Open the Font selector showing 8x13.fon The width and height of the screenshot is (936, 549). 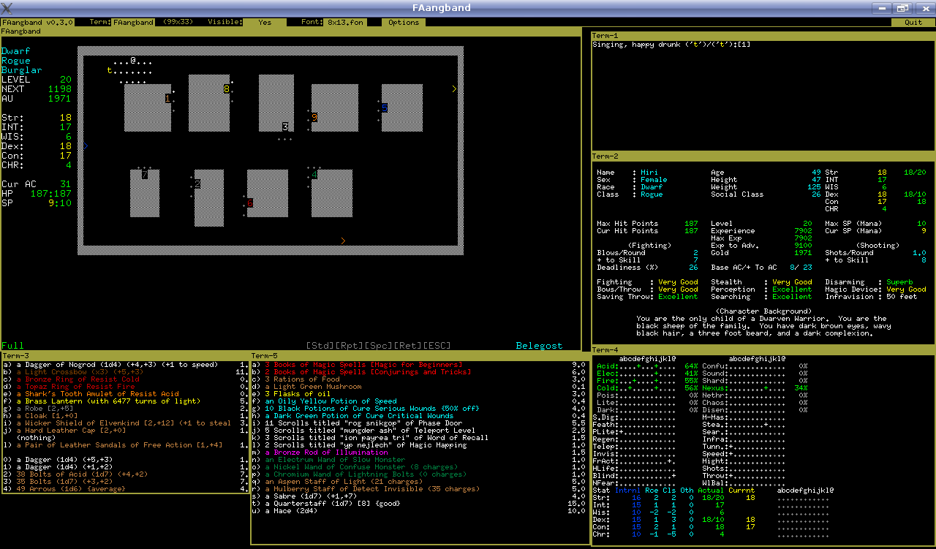pyautogui.click(x=345, y=23)
